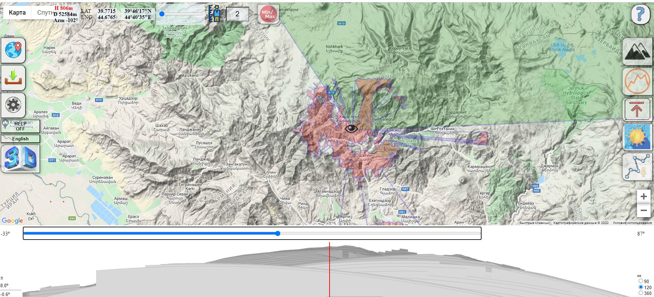
Task: Click the D 52584m distance readout
Action: tap(65, 14)
